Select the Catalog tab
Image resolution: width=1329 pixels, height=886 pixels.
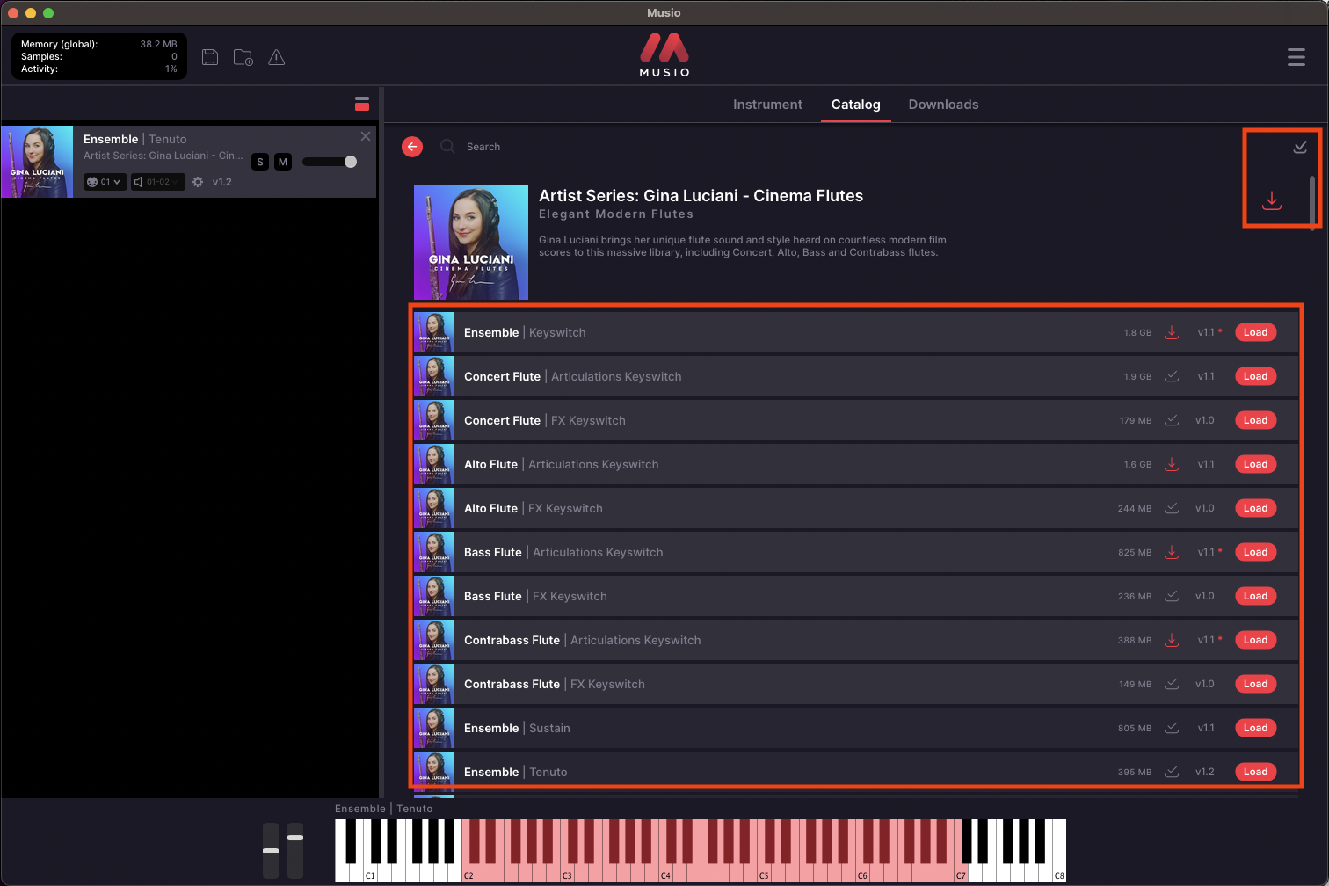point(856,105)
